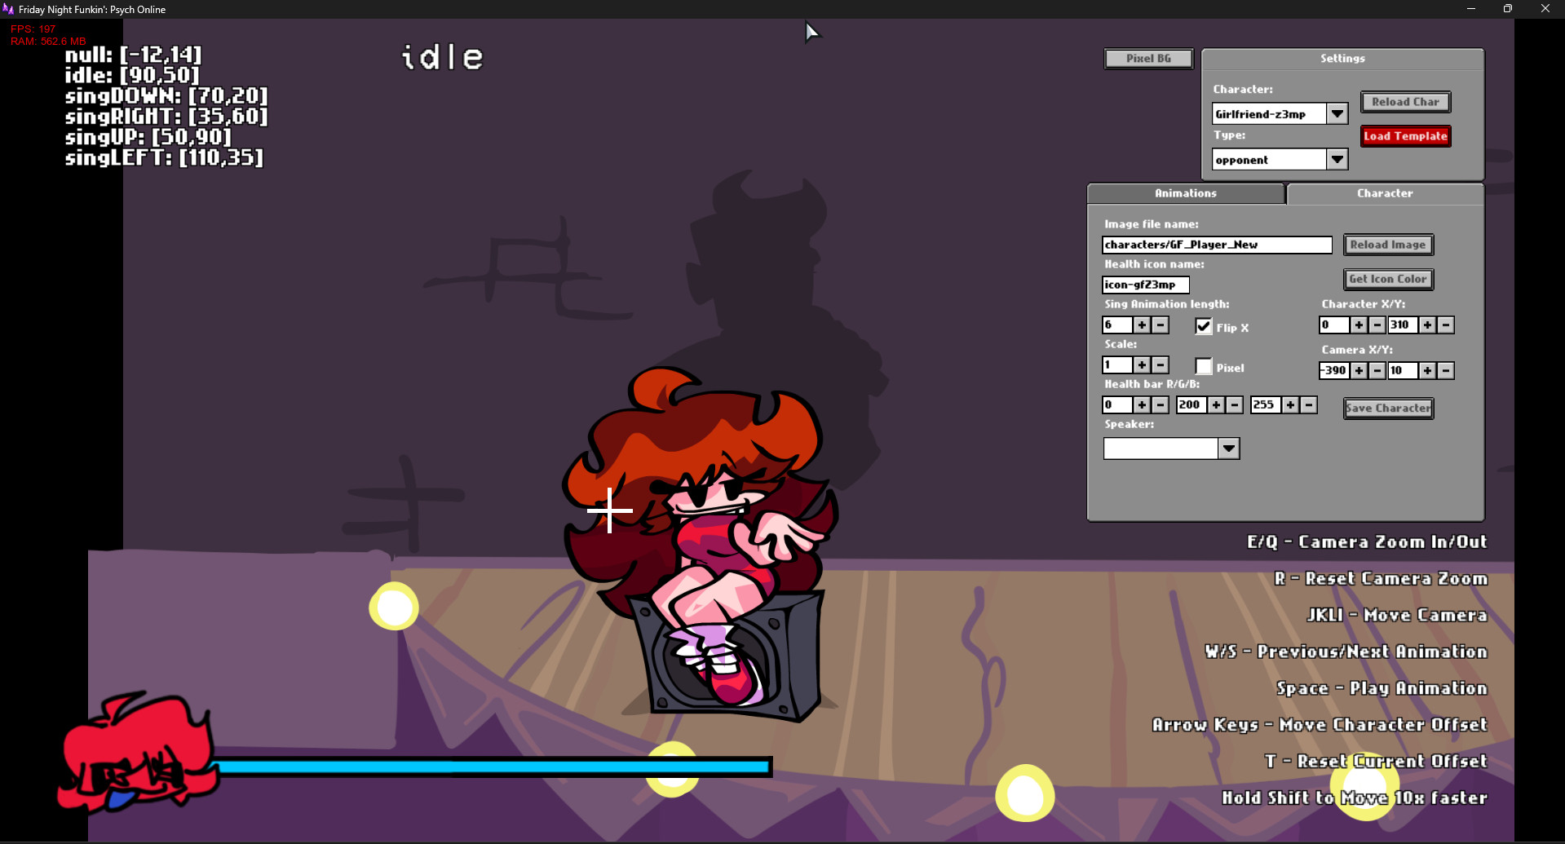Click the Save Character button
The image size is (1565, 844).
(x=1388, y=408)
